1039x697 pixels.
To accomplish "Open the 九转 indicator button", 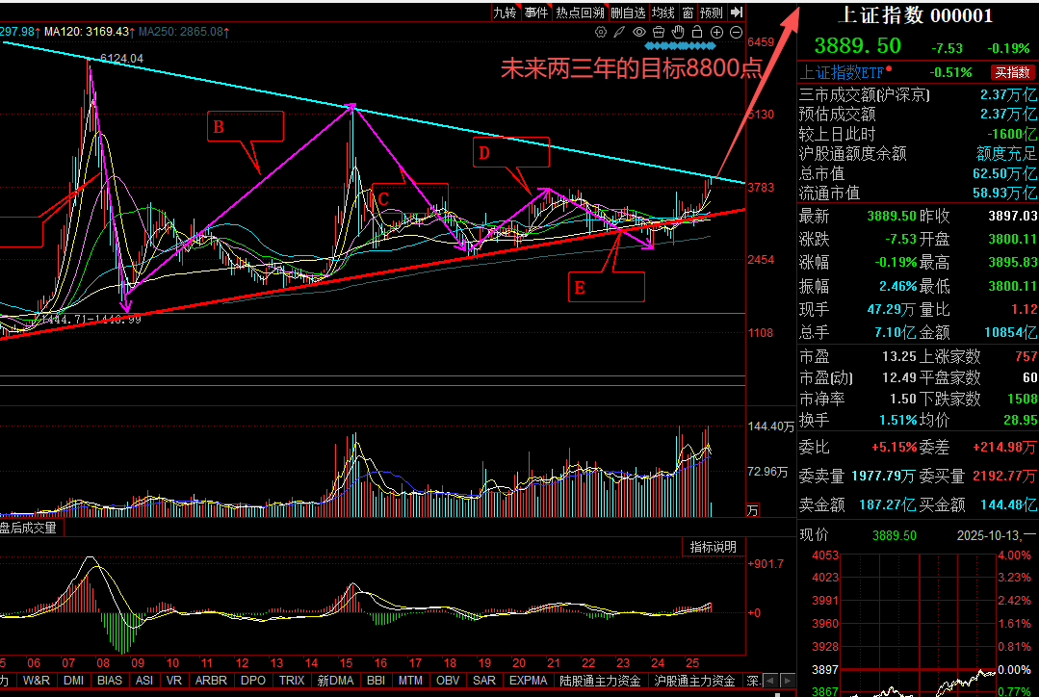I will tap(505, 12).
